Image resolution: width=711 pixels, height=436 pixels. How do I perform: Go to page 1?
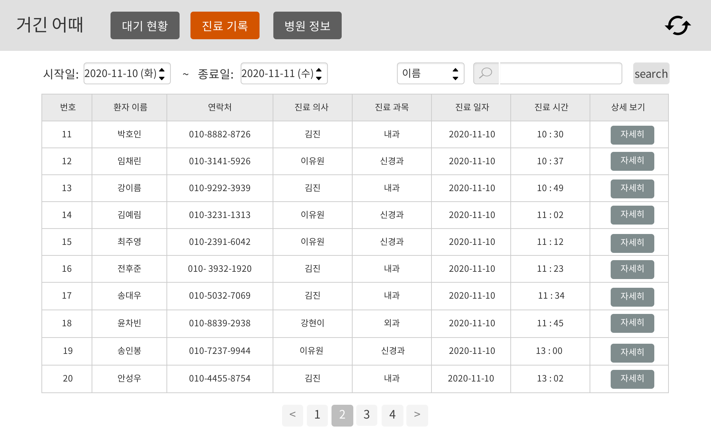(317, 415)
